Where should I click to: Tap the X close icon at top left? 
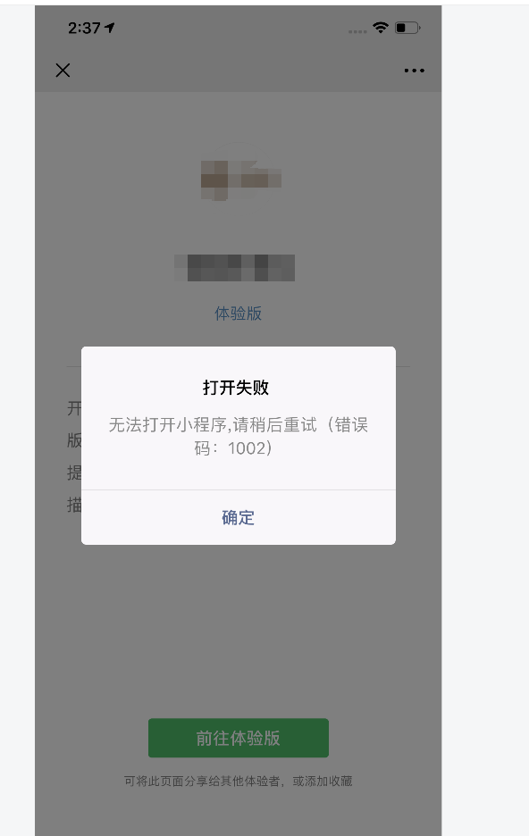[x=63, y=71]
